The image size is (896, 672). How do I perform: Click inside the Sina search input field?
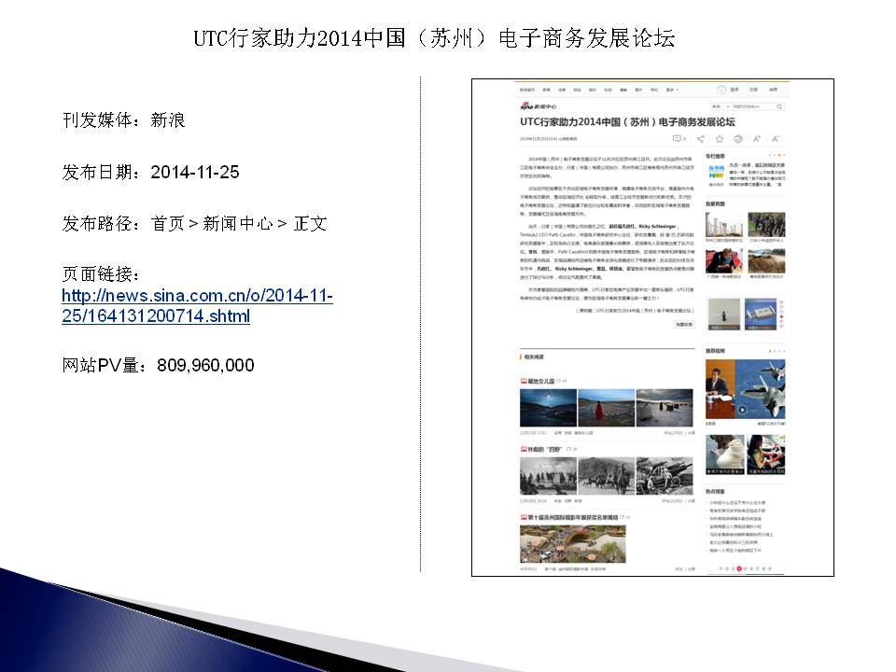(x=752, y=106)
